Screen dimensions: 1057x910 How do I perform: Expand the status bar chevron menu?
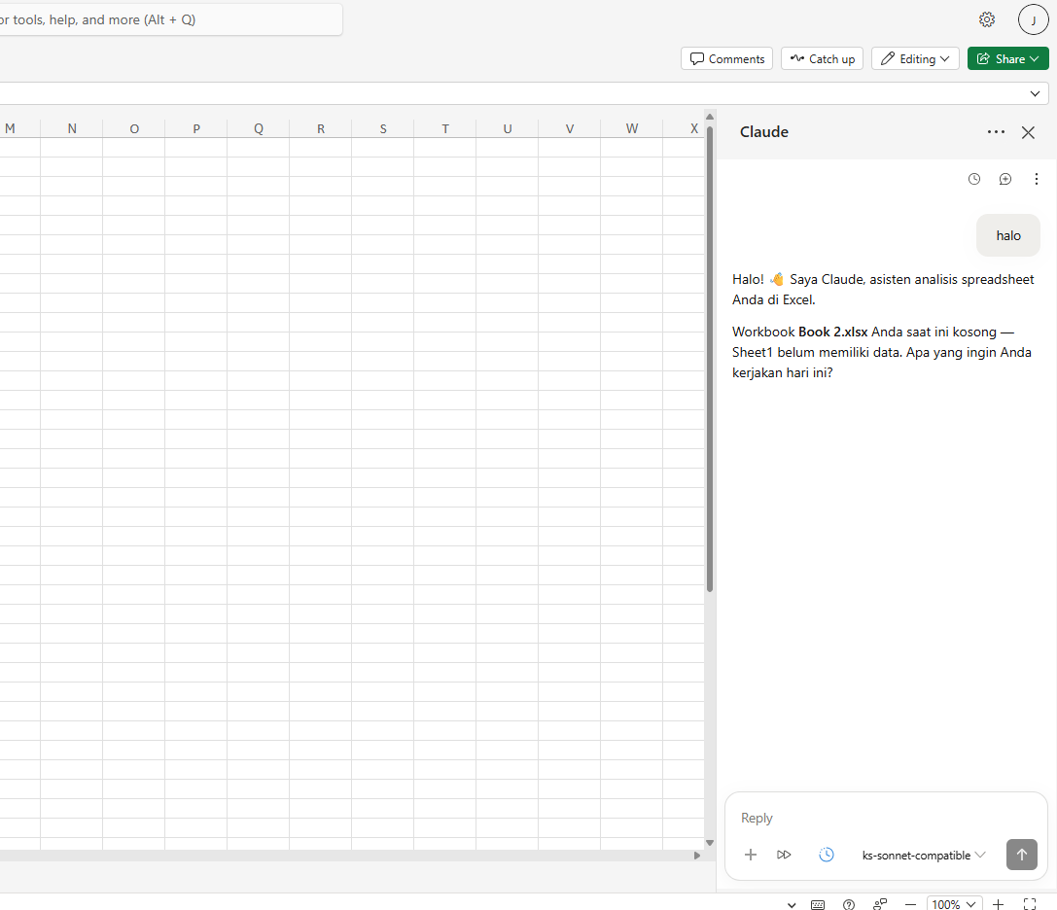[792, 905]
